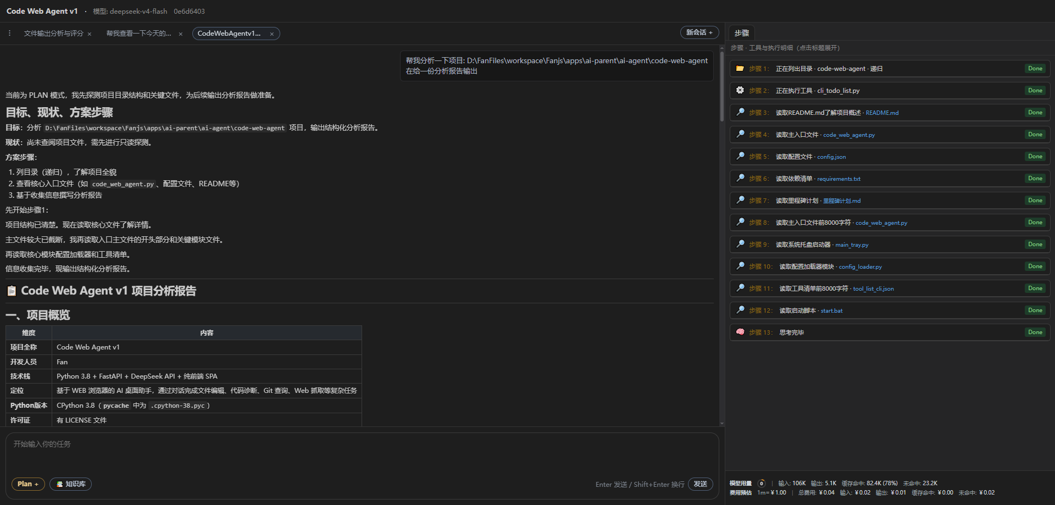Click the folder icon on step 1
The image size is (1055, 505).
(x=740, y=69)
